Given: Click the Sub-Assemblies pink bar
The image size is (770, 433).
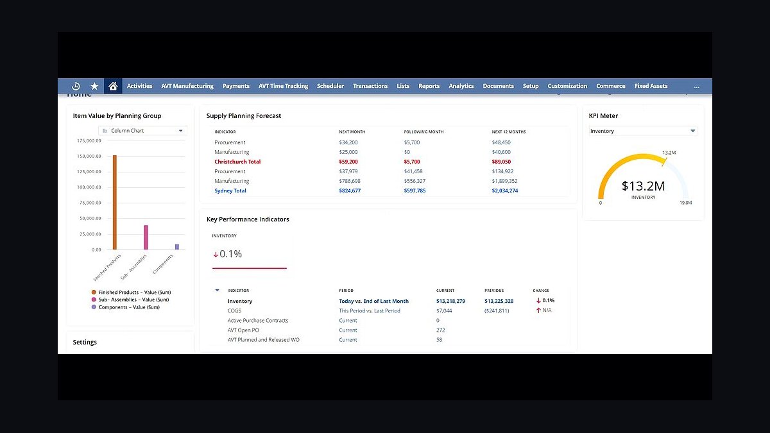Looking at the screenshot, I should coord(146,237).
